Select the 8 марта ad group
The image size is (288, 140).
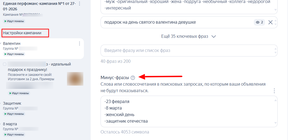click(10, 124)
